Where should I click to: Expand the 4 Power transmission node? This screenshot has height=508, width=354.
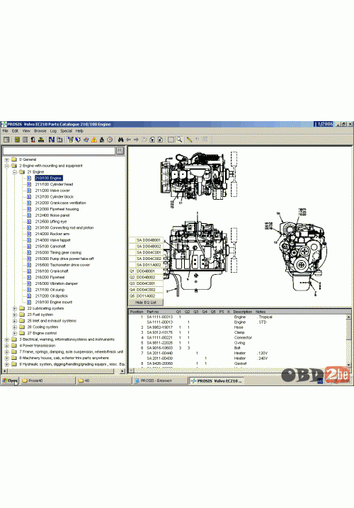click(x=6, y=346)
